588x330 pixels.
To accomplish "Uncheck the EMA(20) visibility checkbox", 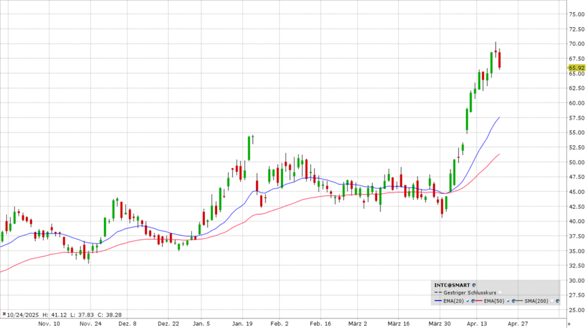I will coord(467,301).
